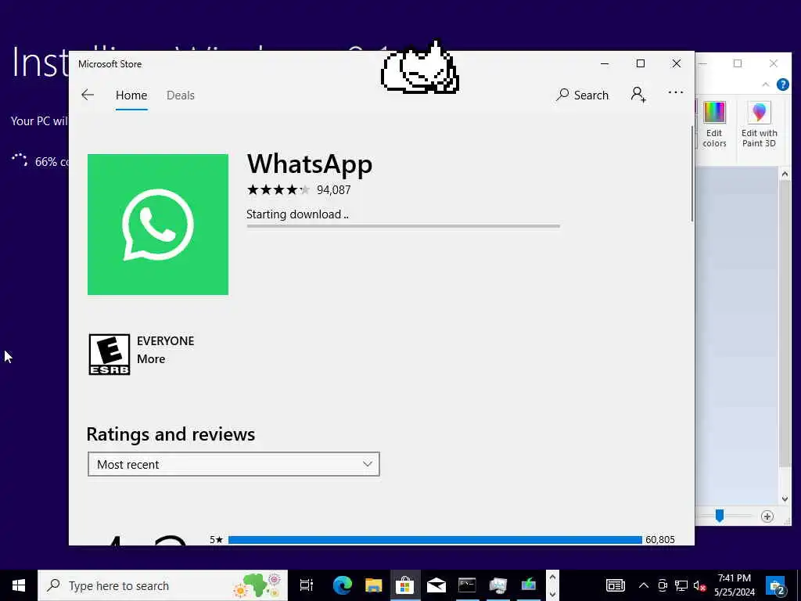This screenshot has height=601, width=801.
Task: Open the More rating details link
Action: coord(151,358)
